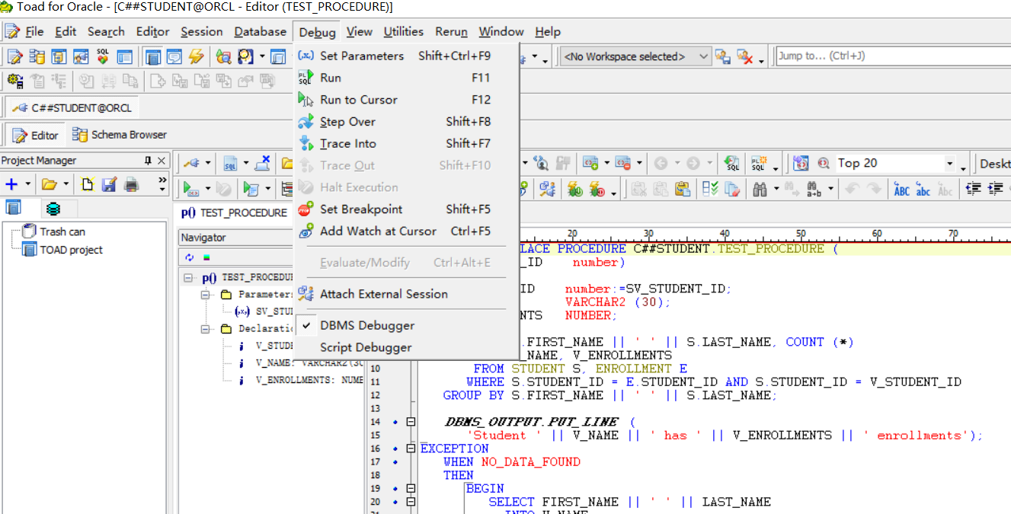Click the PL/SQL new object icon
The image size is (1011, 514).
click(758, 163)
